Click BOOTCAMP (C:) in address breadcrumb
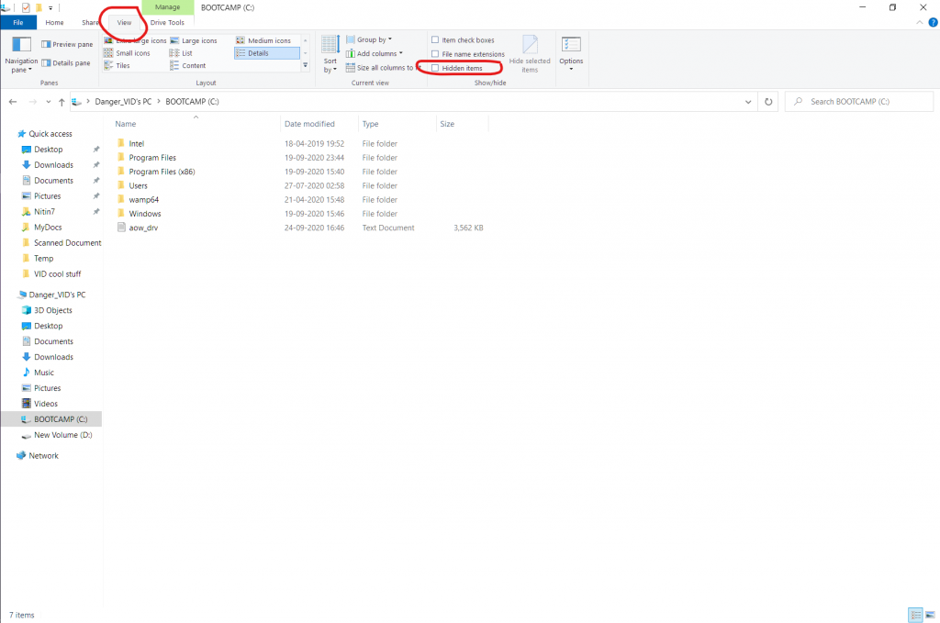The height and width of the screenshot is (623, 940). [193, 102]
